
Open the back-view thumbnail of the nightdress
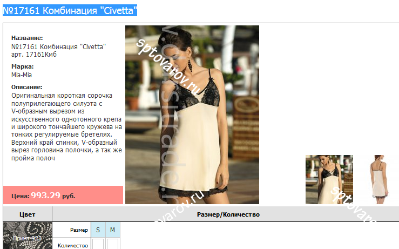[376, 179]
